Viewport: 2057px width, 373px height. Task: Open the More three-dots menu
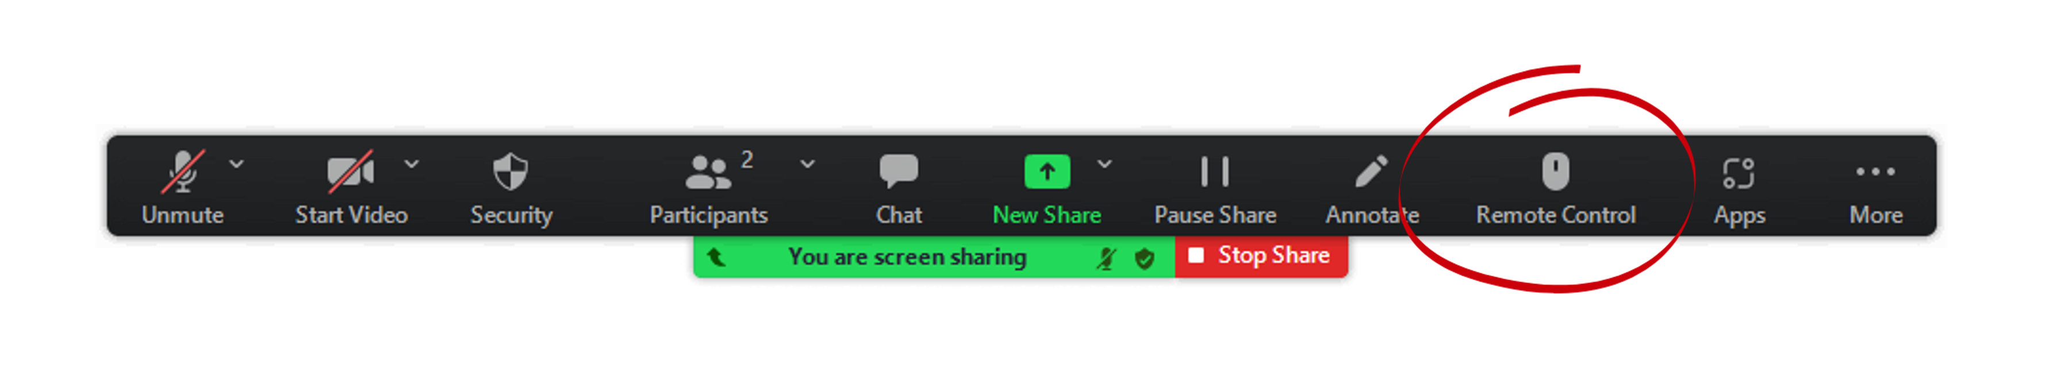(x=1876, y=172)
